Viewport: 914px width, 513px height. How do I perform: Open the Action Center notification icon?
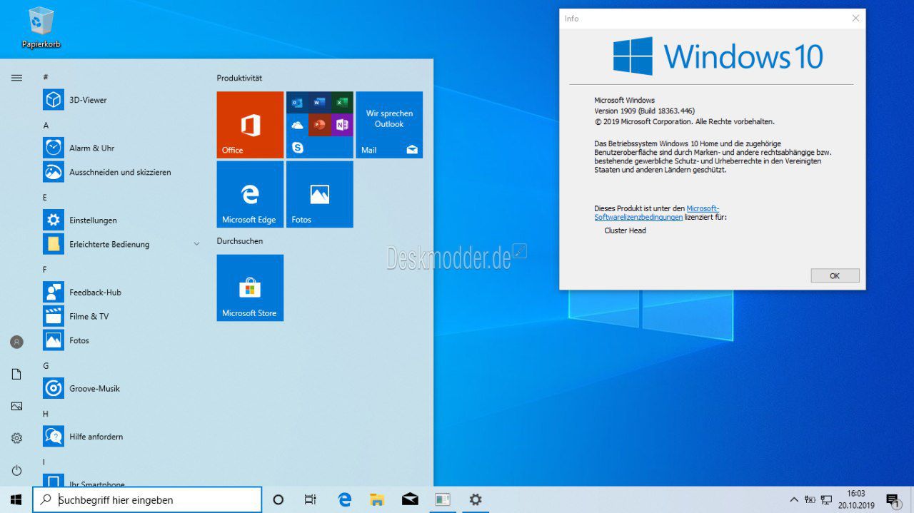[x=893, y=499]
